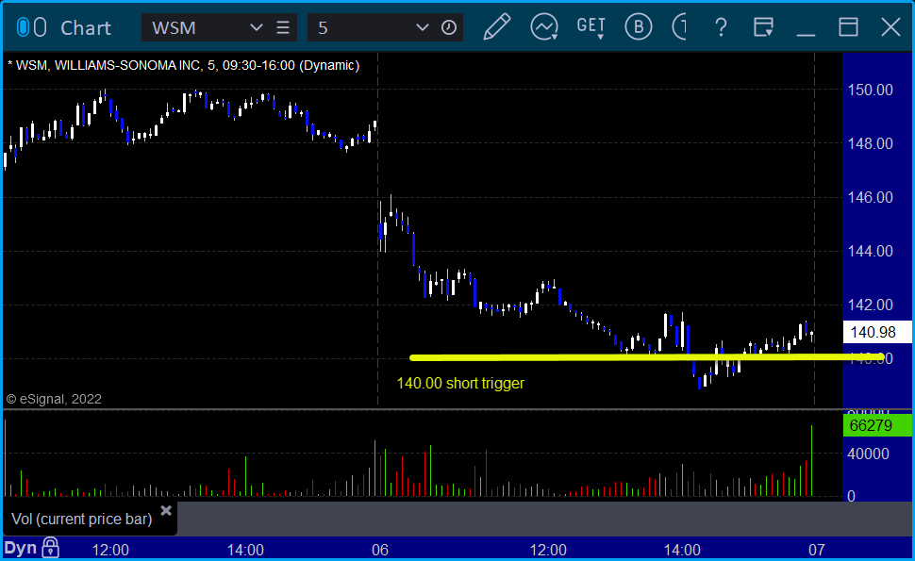Click the link/chain icon beside Chart title
The image size is (915, 561).
31,27
